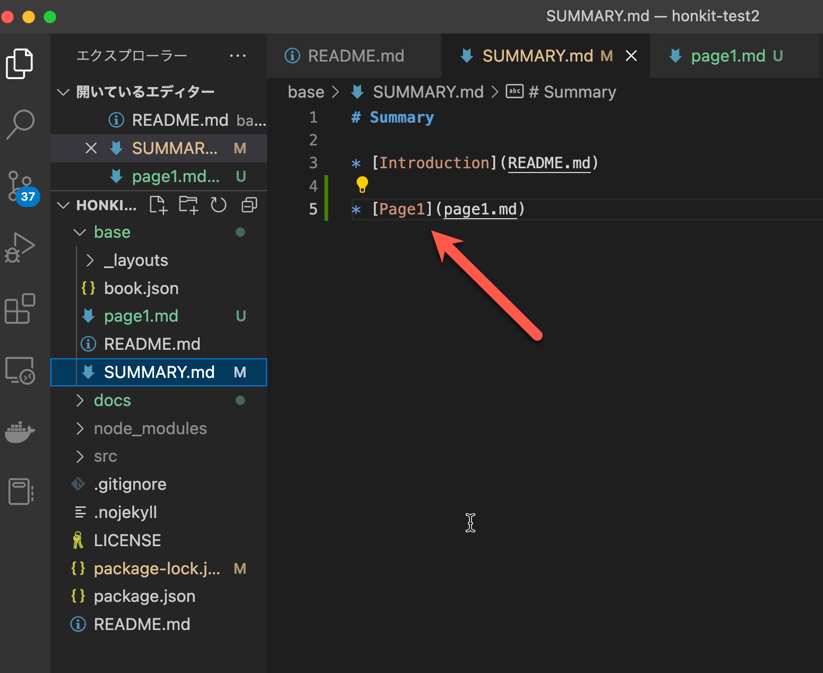Image resolution: width=823 pixels, height=673 pixels.
Task: Expand the node_modules folder
Action: pos(80,428)
